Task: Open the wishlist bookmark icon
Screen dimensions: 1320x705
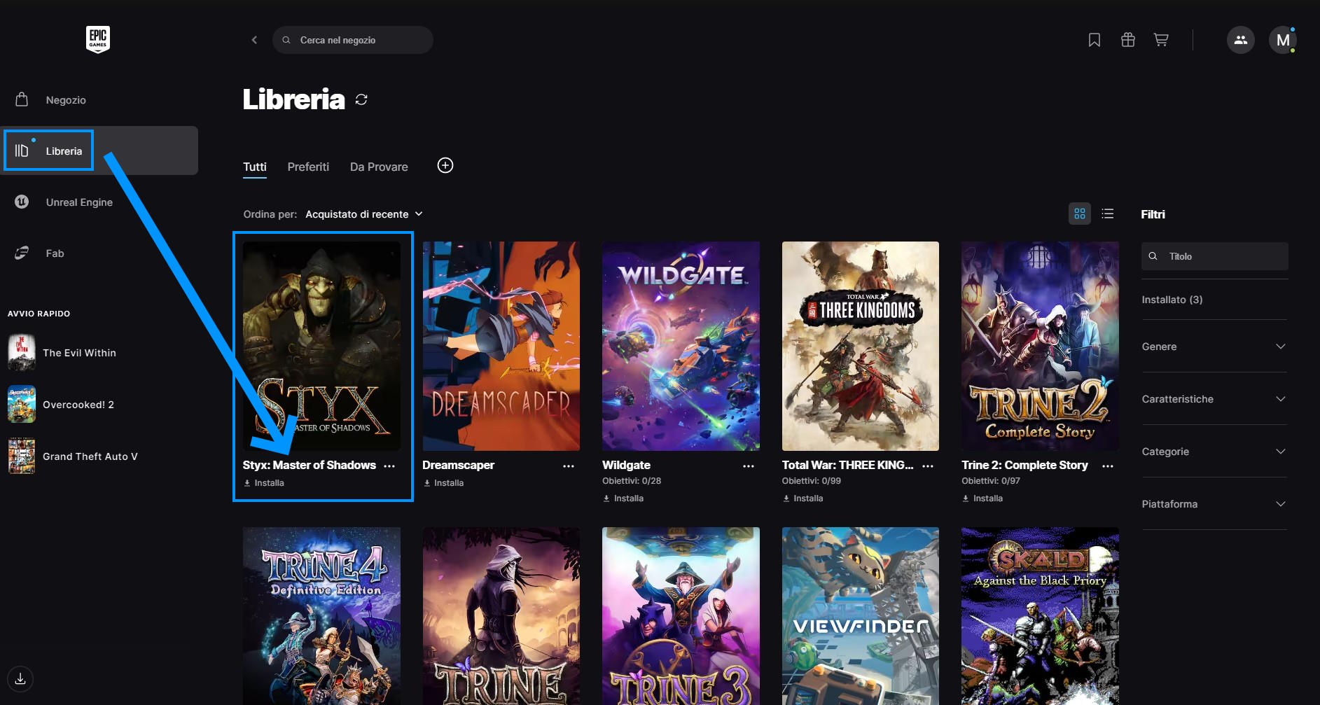Action: click(x=1094, y=40)
